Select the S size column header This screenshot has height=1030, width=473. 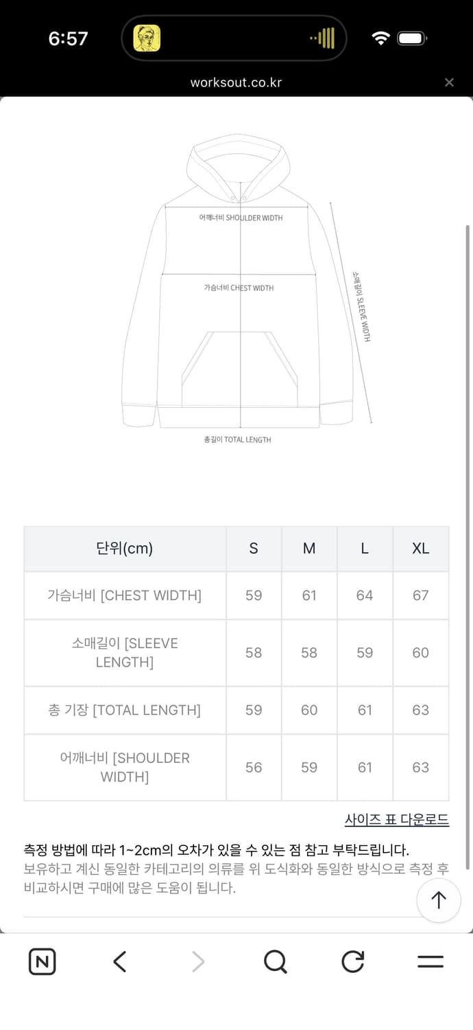[253, 548]
